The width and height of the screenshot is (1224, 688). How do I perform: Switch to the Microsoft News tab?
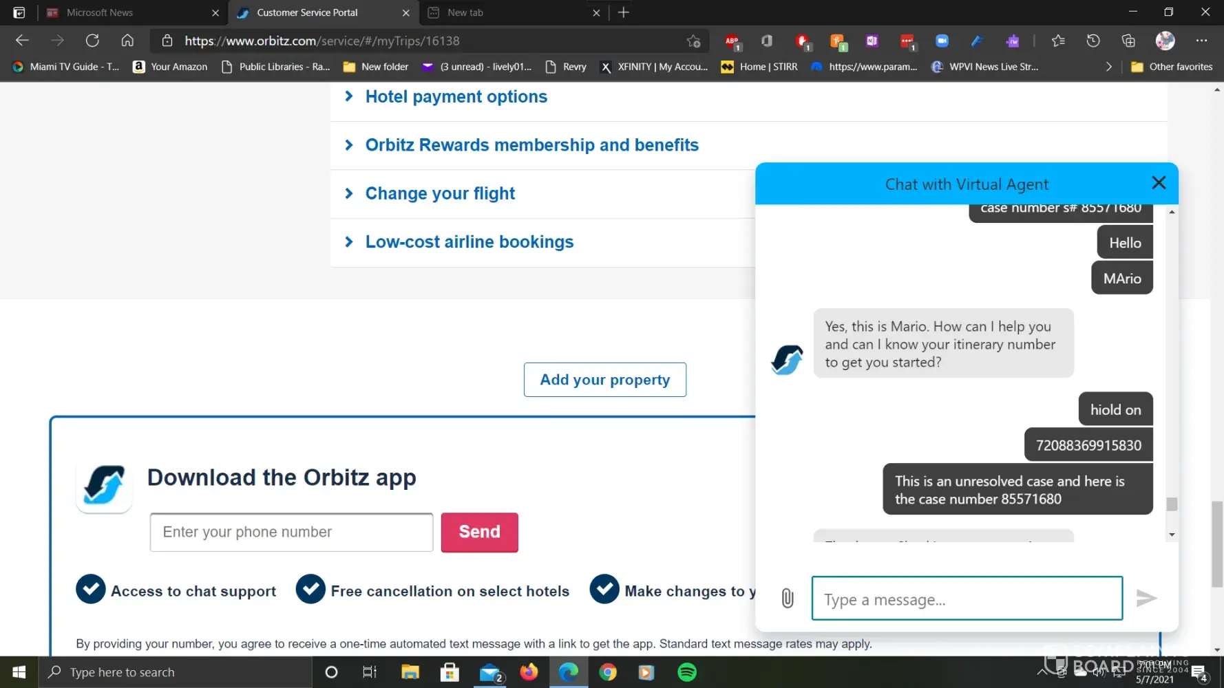coord(131,12)
